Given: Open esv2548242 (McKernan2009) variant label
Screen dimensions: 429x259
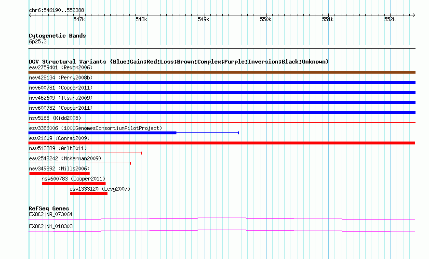Looking at the screenshot, I should click(x=65, y=158).
